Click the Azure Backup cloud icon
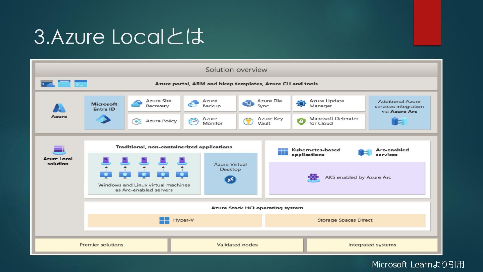 193,103
